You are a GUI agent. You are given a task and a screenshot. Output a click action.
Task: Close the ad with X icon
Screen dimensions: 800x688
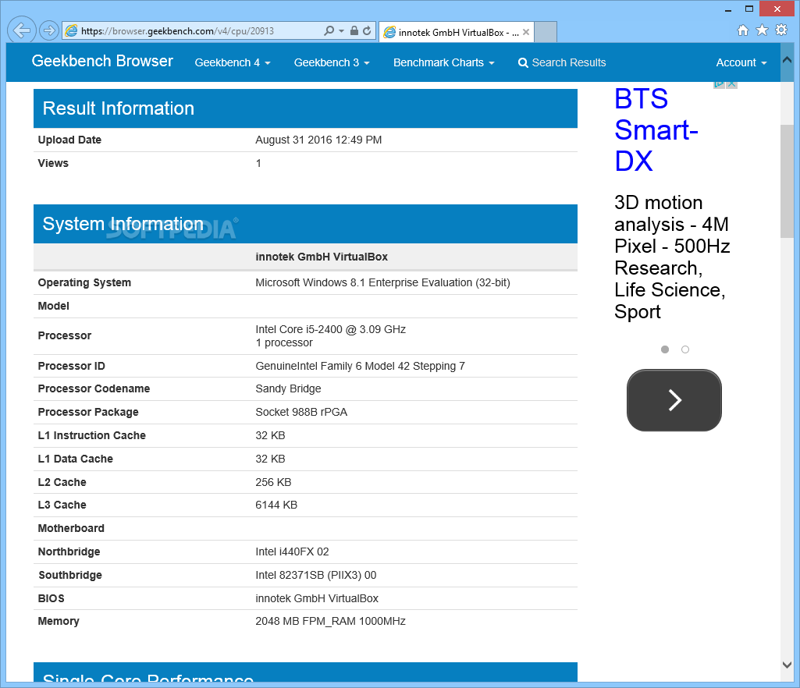[731, 83]
